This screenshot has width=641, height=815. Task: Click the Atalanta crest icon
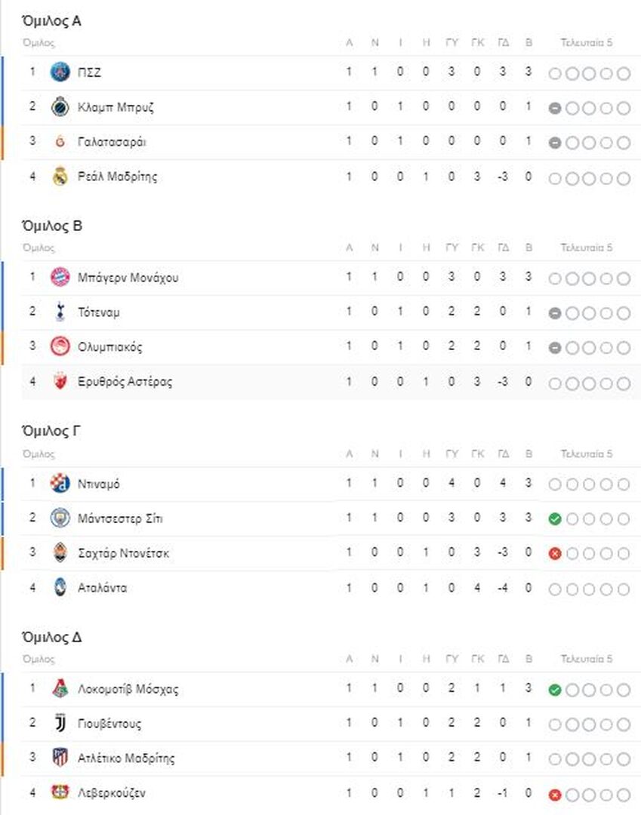click(60, 587)
